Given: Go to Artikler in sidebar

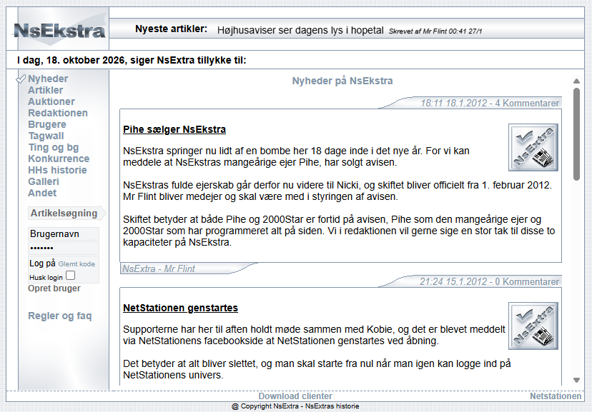Looking at the screenshot, I should [x=45, y=90].
